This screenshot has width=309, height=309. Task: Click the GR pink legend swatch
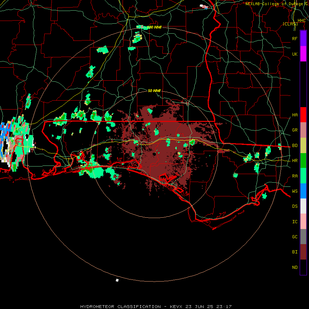(303, 130)
